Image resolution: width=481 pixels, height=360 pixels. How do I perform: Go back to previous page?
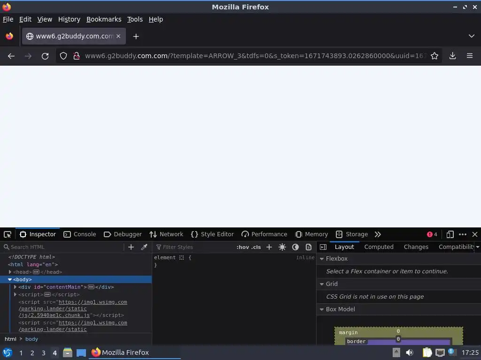click(11, 56)
